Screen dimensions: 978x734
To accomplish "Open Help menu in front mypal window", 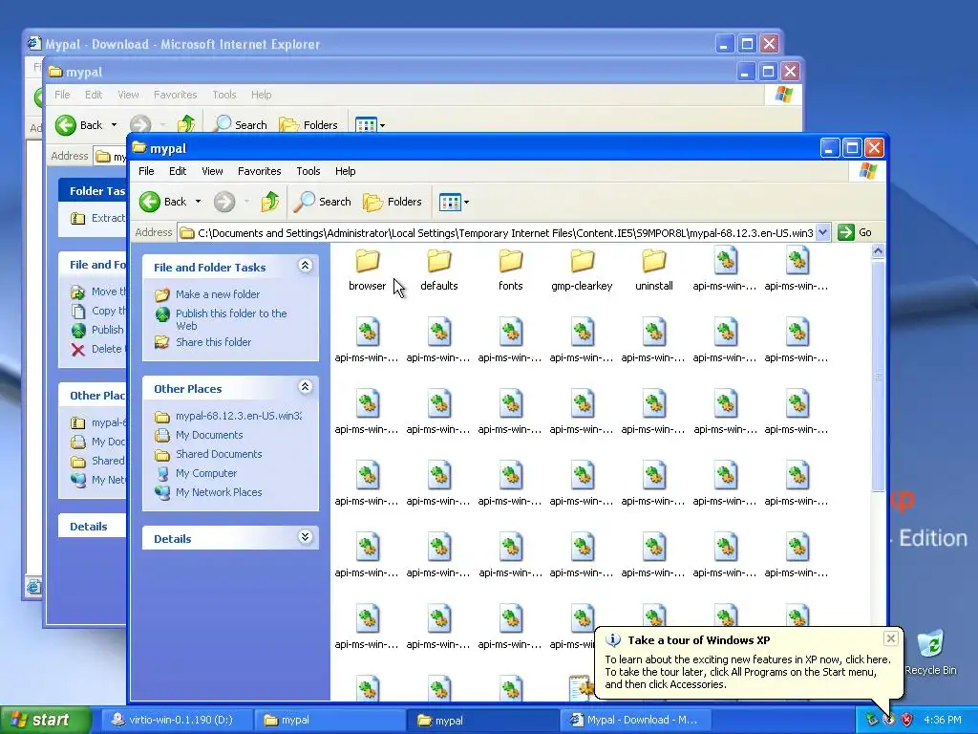I will [345, 171].
